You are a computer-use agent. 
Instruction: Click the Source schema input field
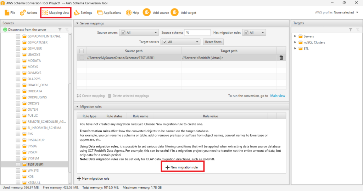tap(197, 33)
